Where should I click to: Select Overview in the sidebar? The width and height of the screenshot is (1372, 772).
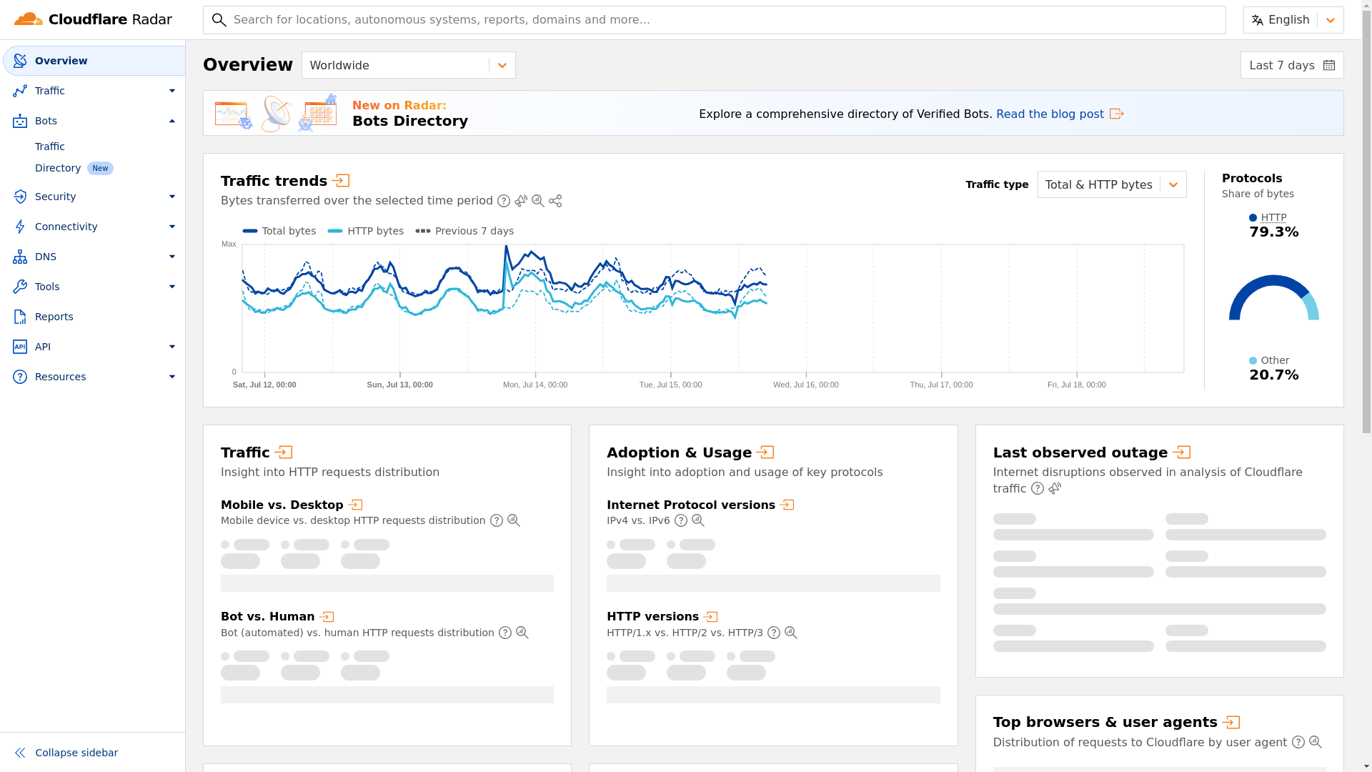click(94, 61)
